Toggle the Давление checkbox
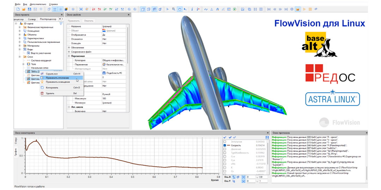 pos(225,149)
